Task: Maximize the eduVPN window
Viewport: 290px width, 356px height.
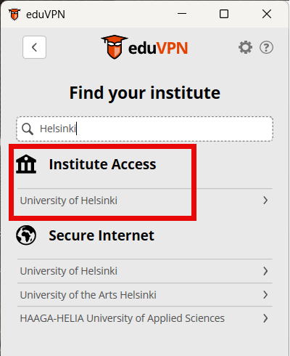Action: pos(224,14)
